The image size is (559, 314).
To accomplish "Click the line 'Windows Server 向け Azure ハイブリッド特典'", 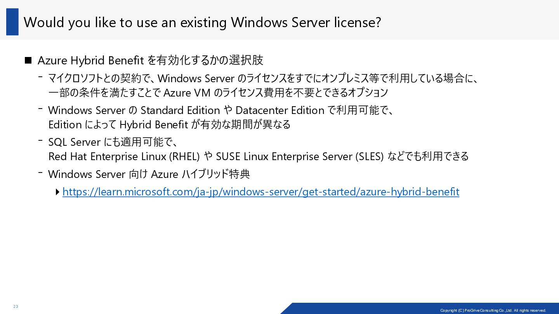I will pos(149,174).
